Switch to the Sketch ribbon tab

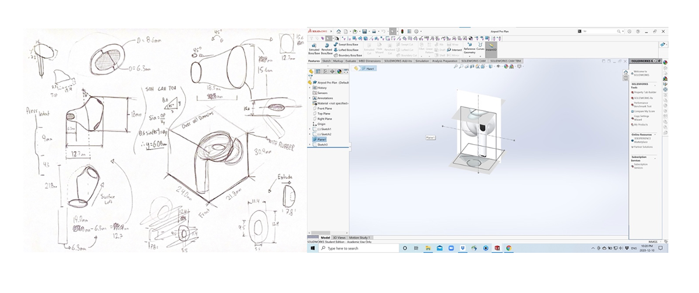pyautogui.click(x=327, y=61)
